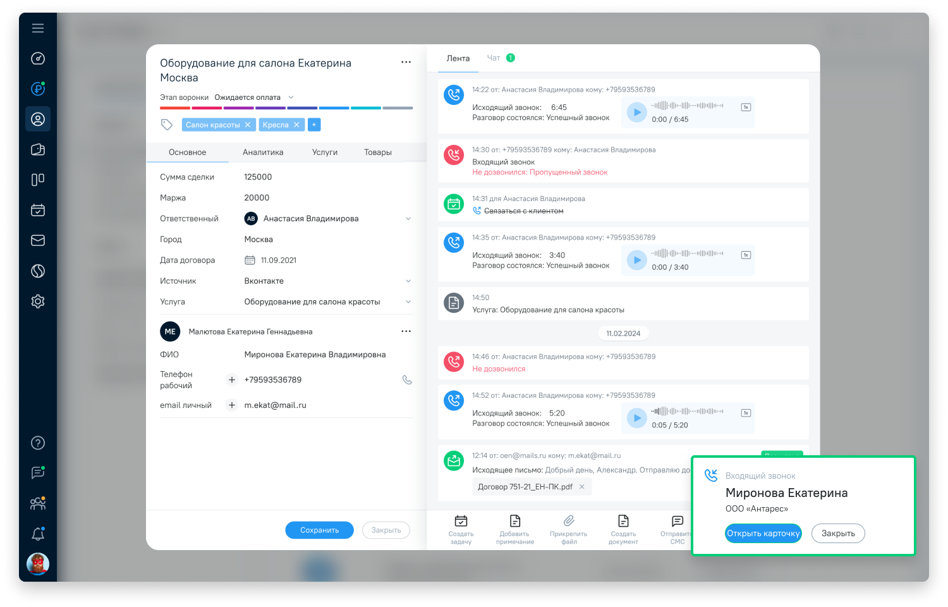
Task: Play the 6:45 call recording
Action: 636,112
